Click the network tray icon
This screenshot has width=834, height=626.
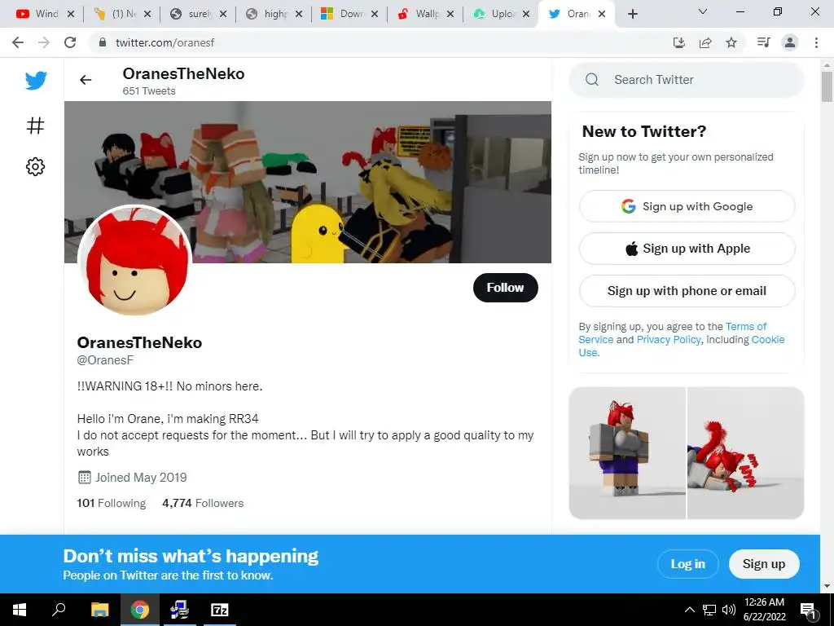tap(709, 610)
